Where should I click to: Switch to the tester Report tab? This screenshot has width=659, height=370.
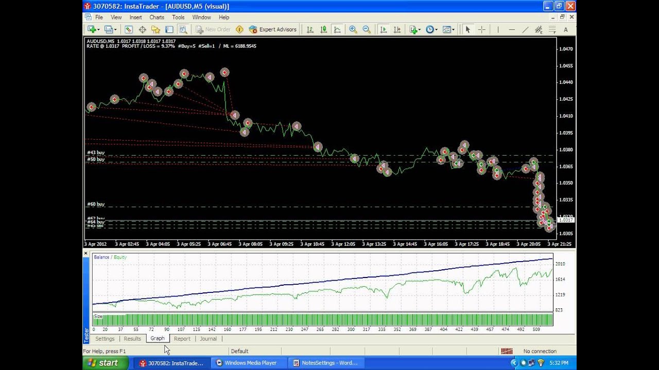pyautogui.click(x=182, y=339)
